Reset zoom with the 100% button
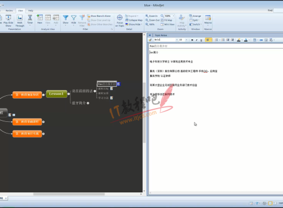Viewport: 283px width, 208px height. (x=150, y=24)
